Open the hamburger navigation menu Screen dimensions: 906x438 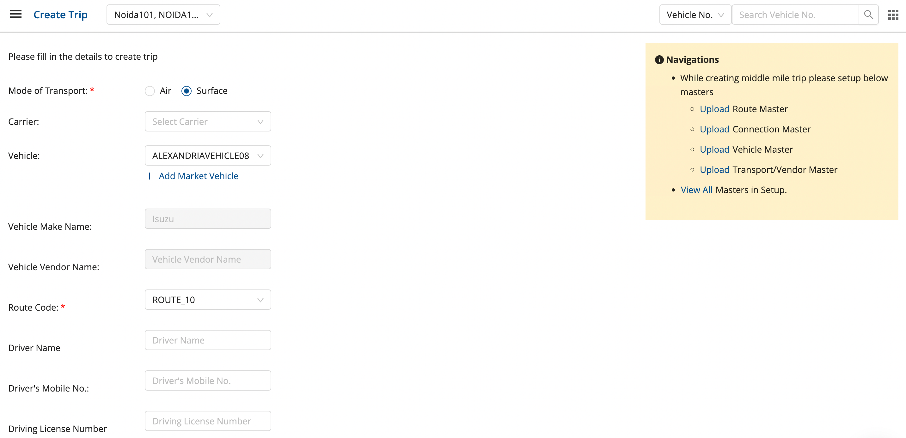click(x=16, y=15)
